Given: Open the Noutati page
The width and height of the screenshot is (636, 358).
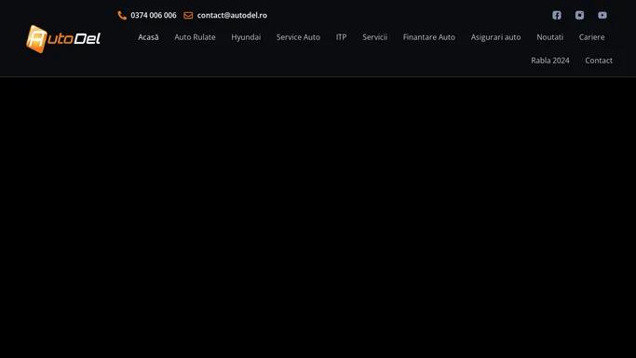Looking at the screenshot, I should (x=549, y=37).
